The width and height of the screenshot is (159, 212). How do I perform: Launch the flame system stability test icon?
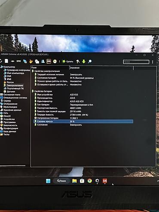[x=31, y=61]
